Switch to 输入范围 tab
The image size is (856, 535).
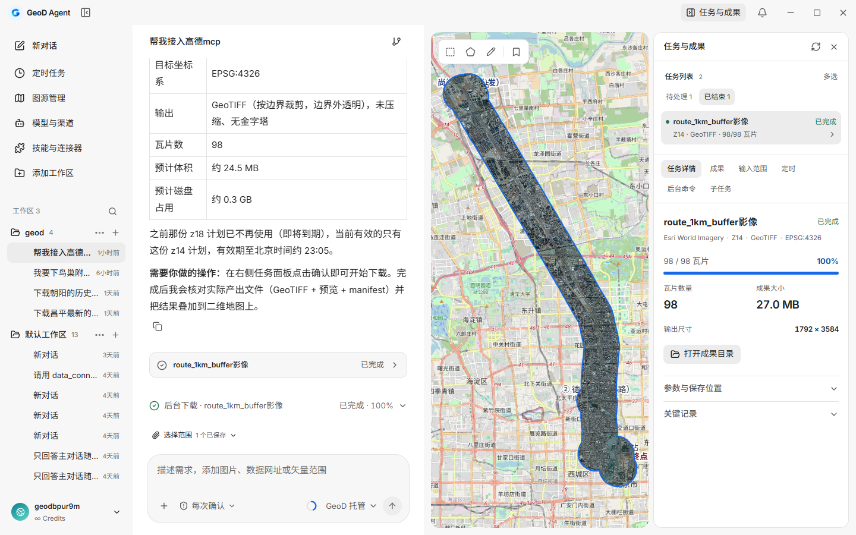[753, 169]
